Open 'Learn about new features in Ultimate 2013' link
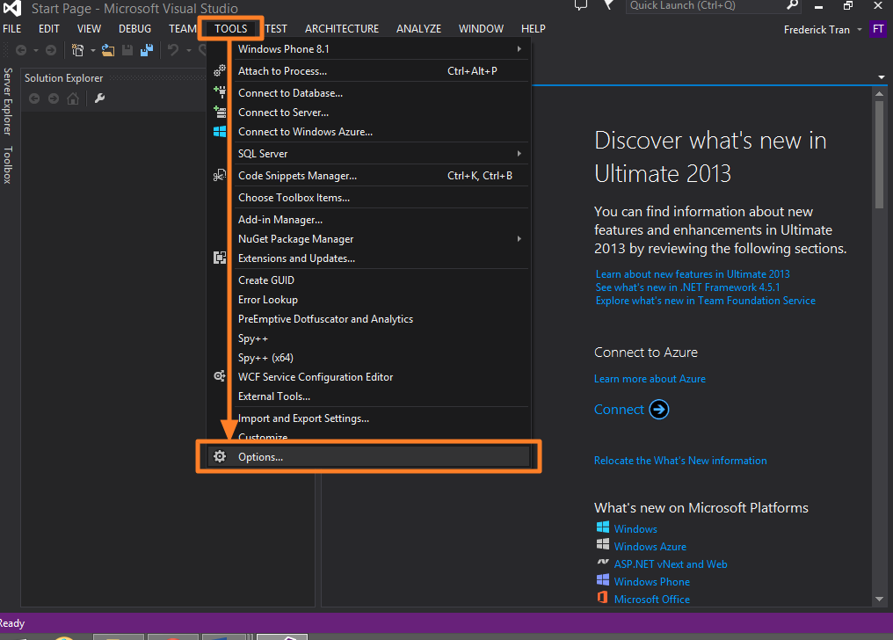893x640 pixels. pyautogui.click(x=693, y=274)
